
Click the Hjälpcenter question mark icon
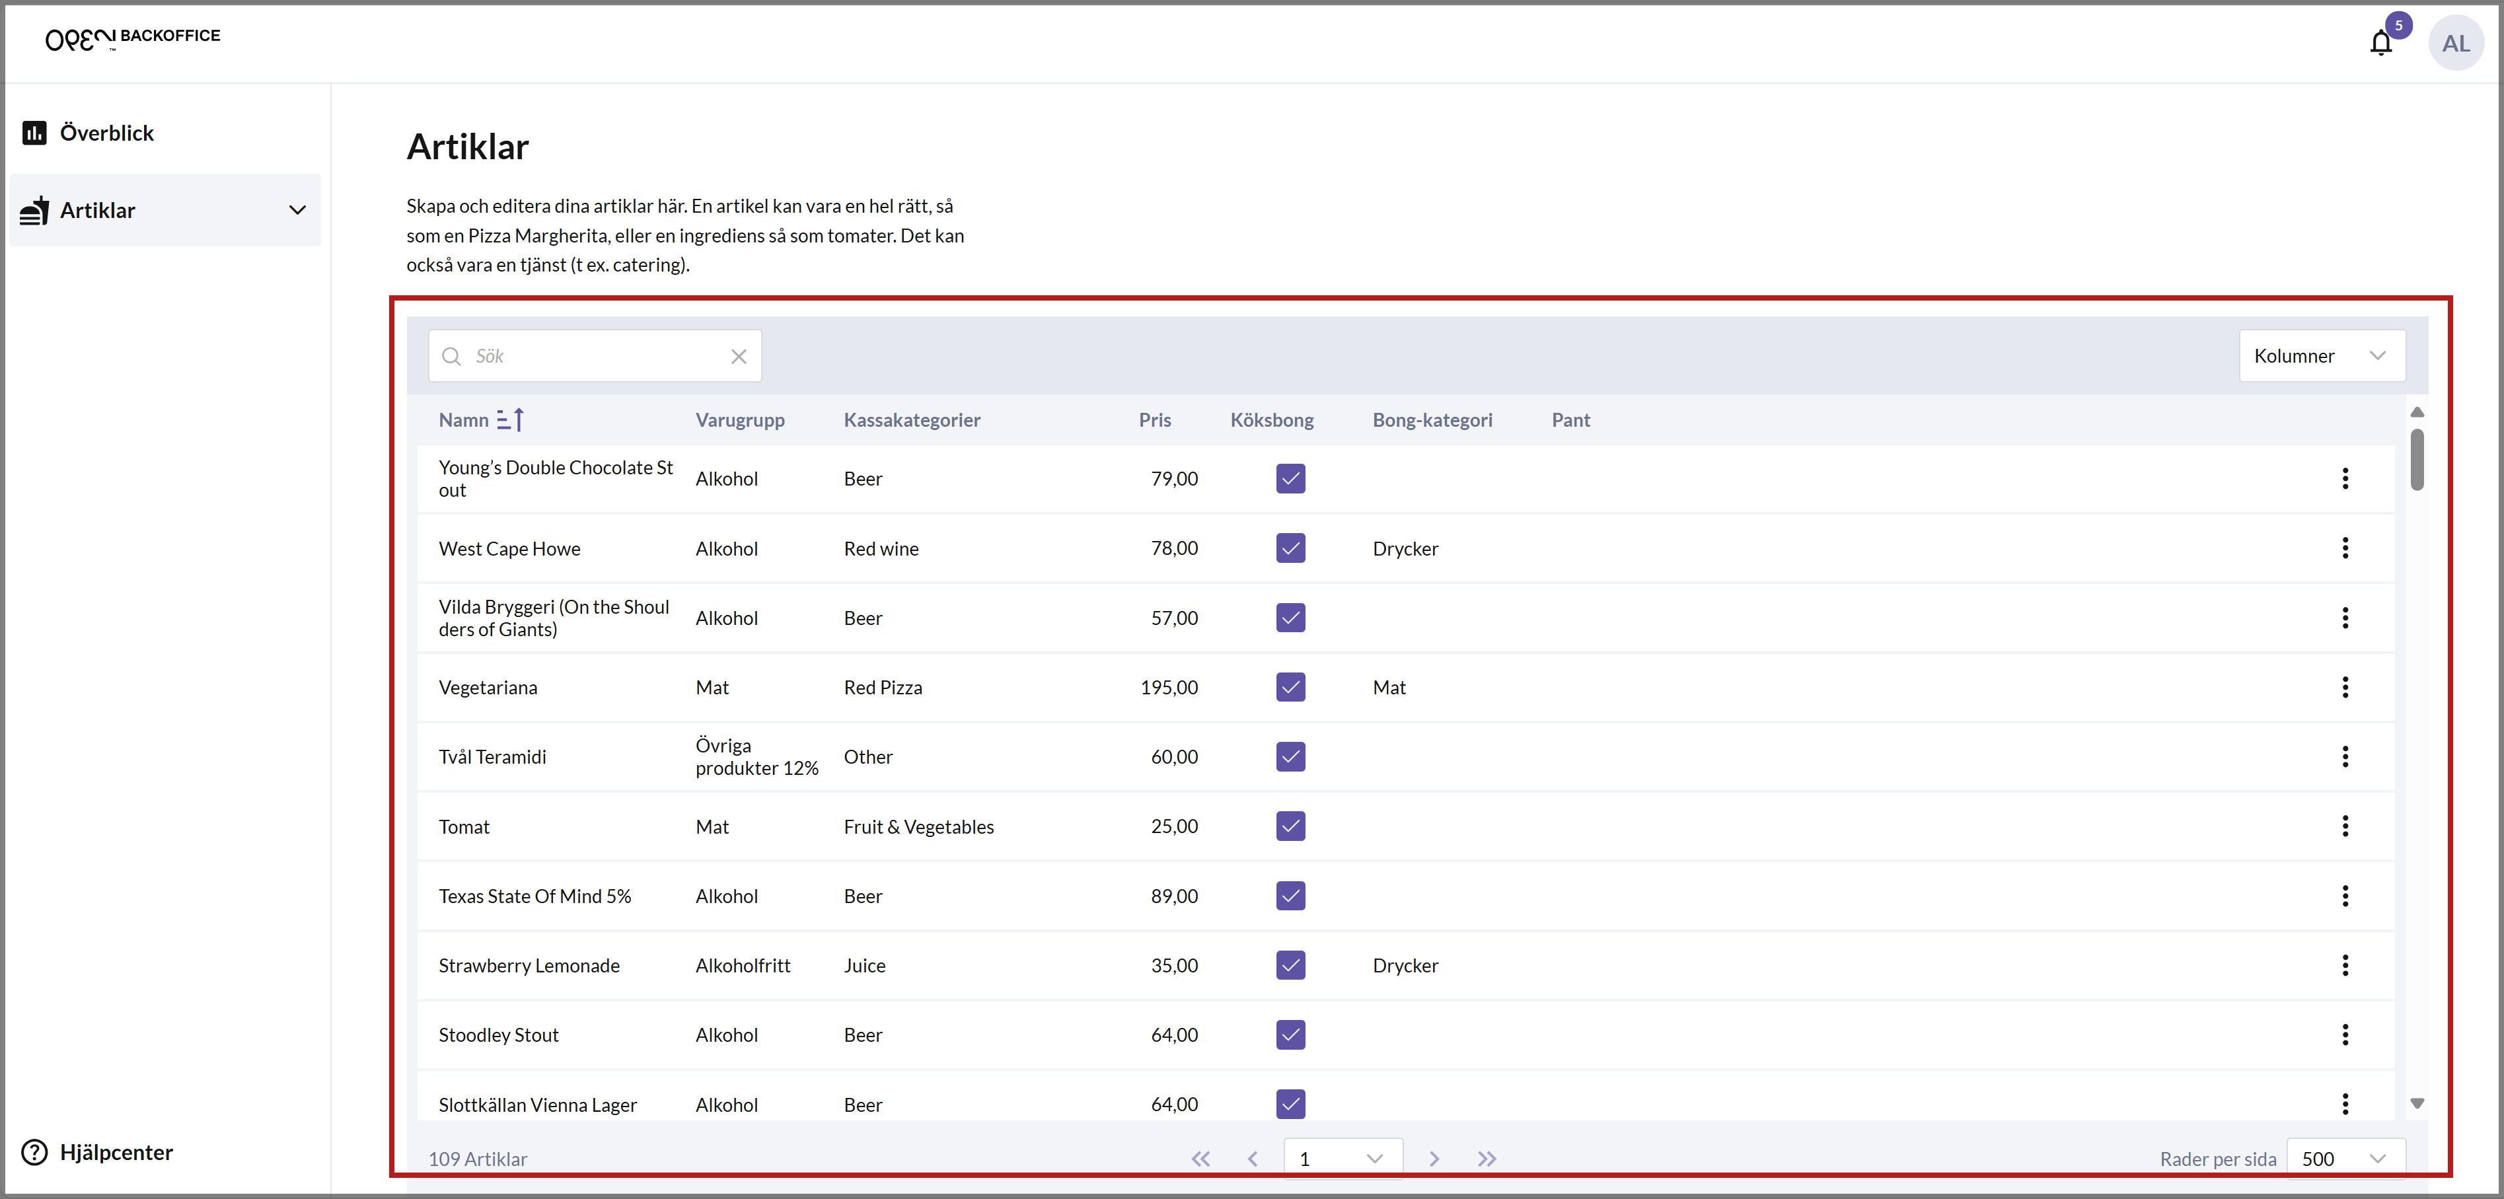pyautogui.click(x=35, y=1151)
